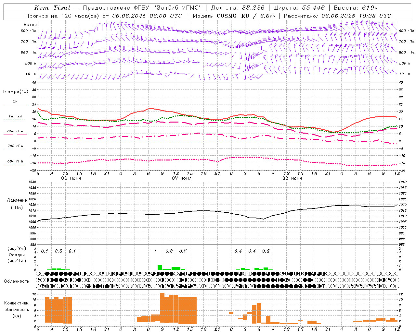Click the 'Конвективн.' convective cloud label
The width and height of the screenshot is (416, 332).
17,303
